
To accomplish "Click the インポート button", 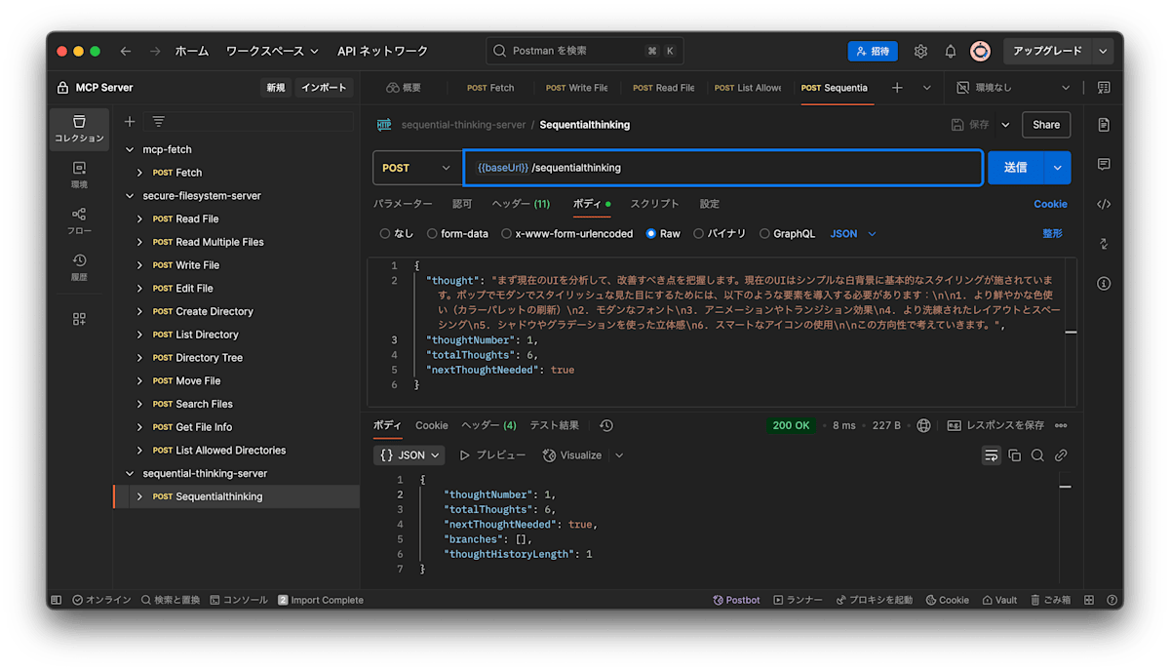I will (324, 88).
